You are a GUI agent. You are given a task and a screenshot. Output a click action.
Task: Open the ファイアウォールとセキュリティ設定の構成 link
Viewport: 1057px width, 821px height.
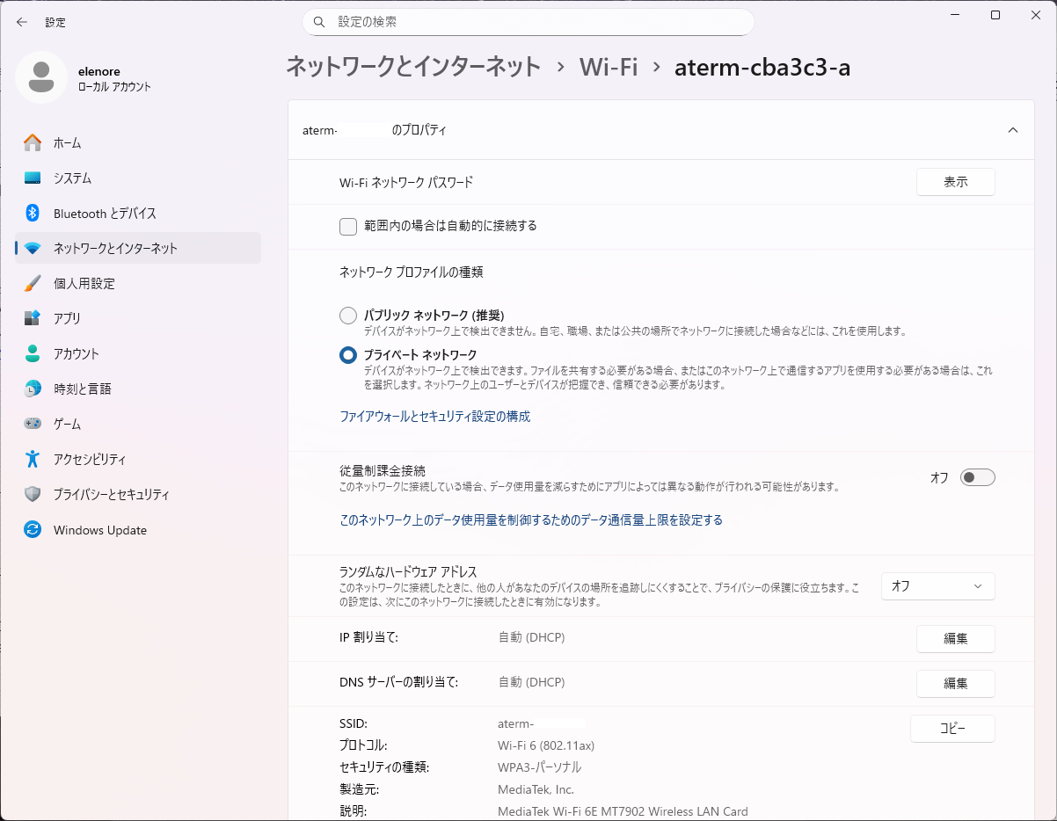(434, 417)
